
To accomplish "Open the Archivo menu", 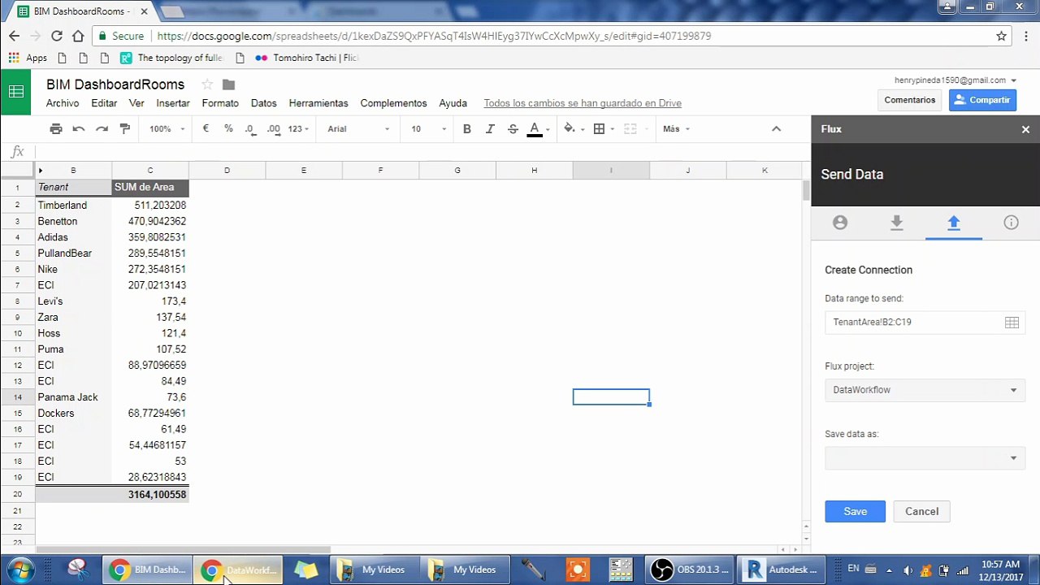I will pyautogui.click(x=63, y=103).
